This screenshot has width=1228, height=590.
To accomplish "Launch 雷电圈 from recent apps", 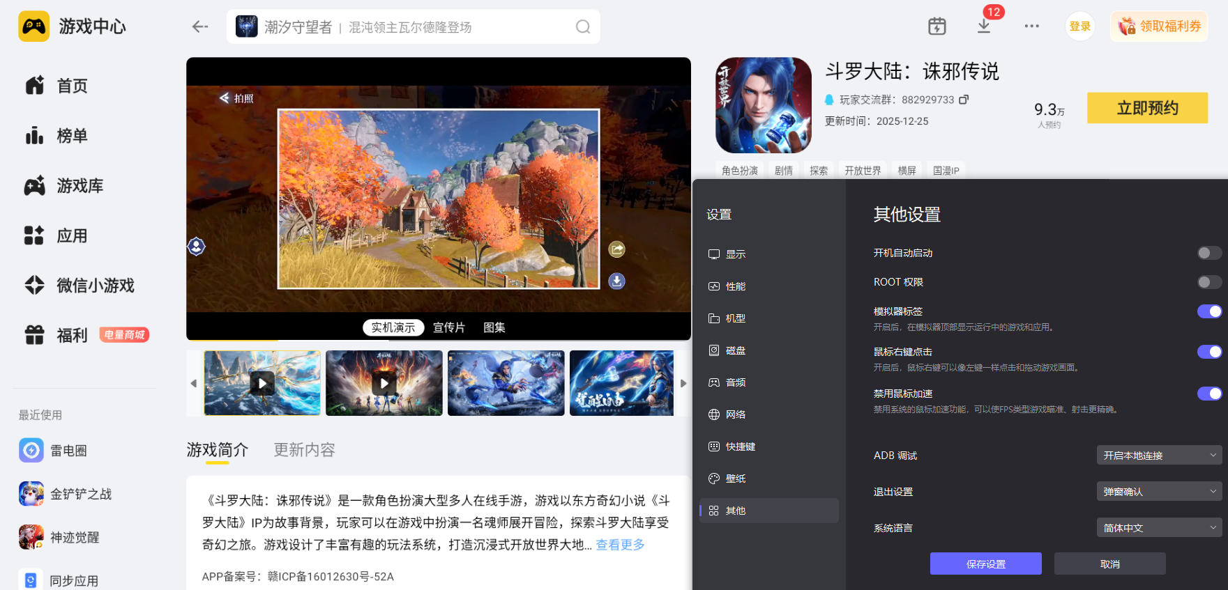I will click(31, 451).
